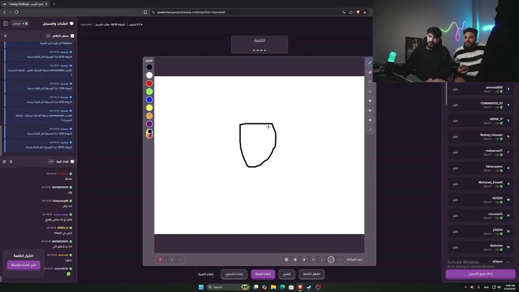Pick the green color swatch
This screenshot has height=292, width=519.
click(149, 91)
